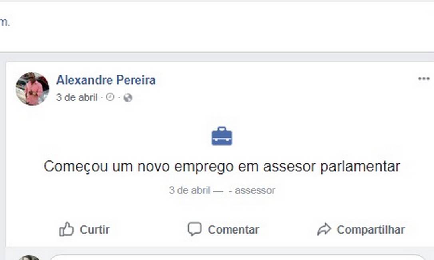This screenshot has width=434, height=260.
Task: Open the Alexandre Pereira profile name link
Action: coord(106,80)
